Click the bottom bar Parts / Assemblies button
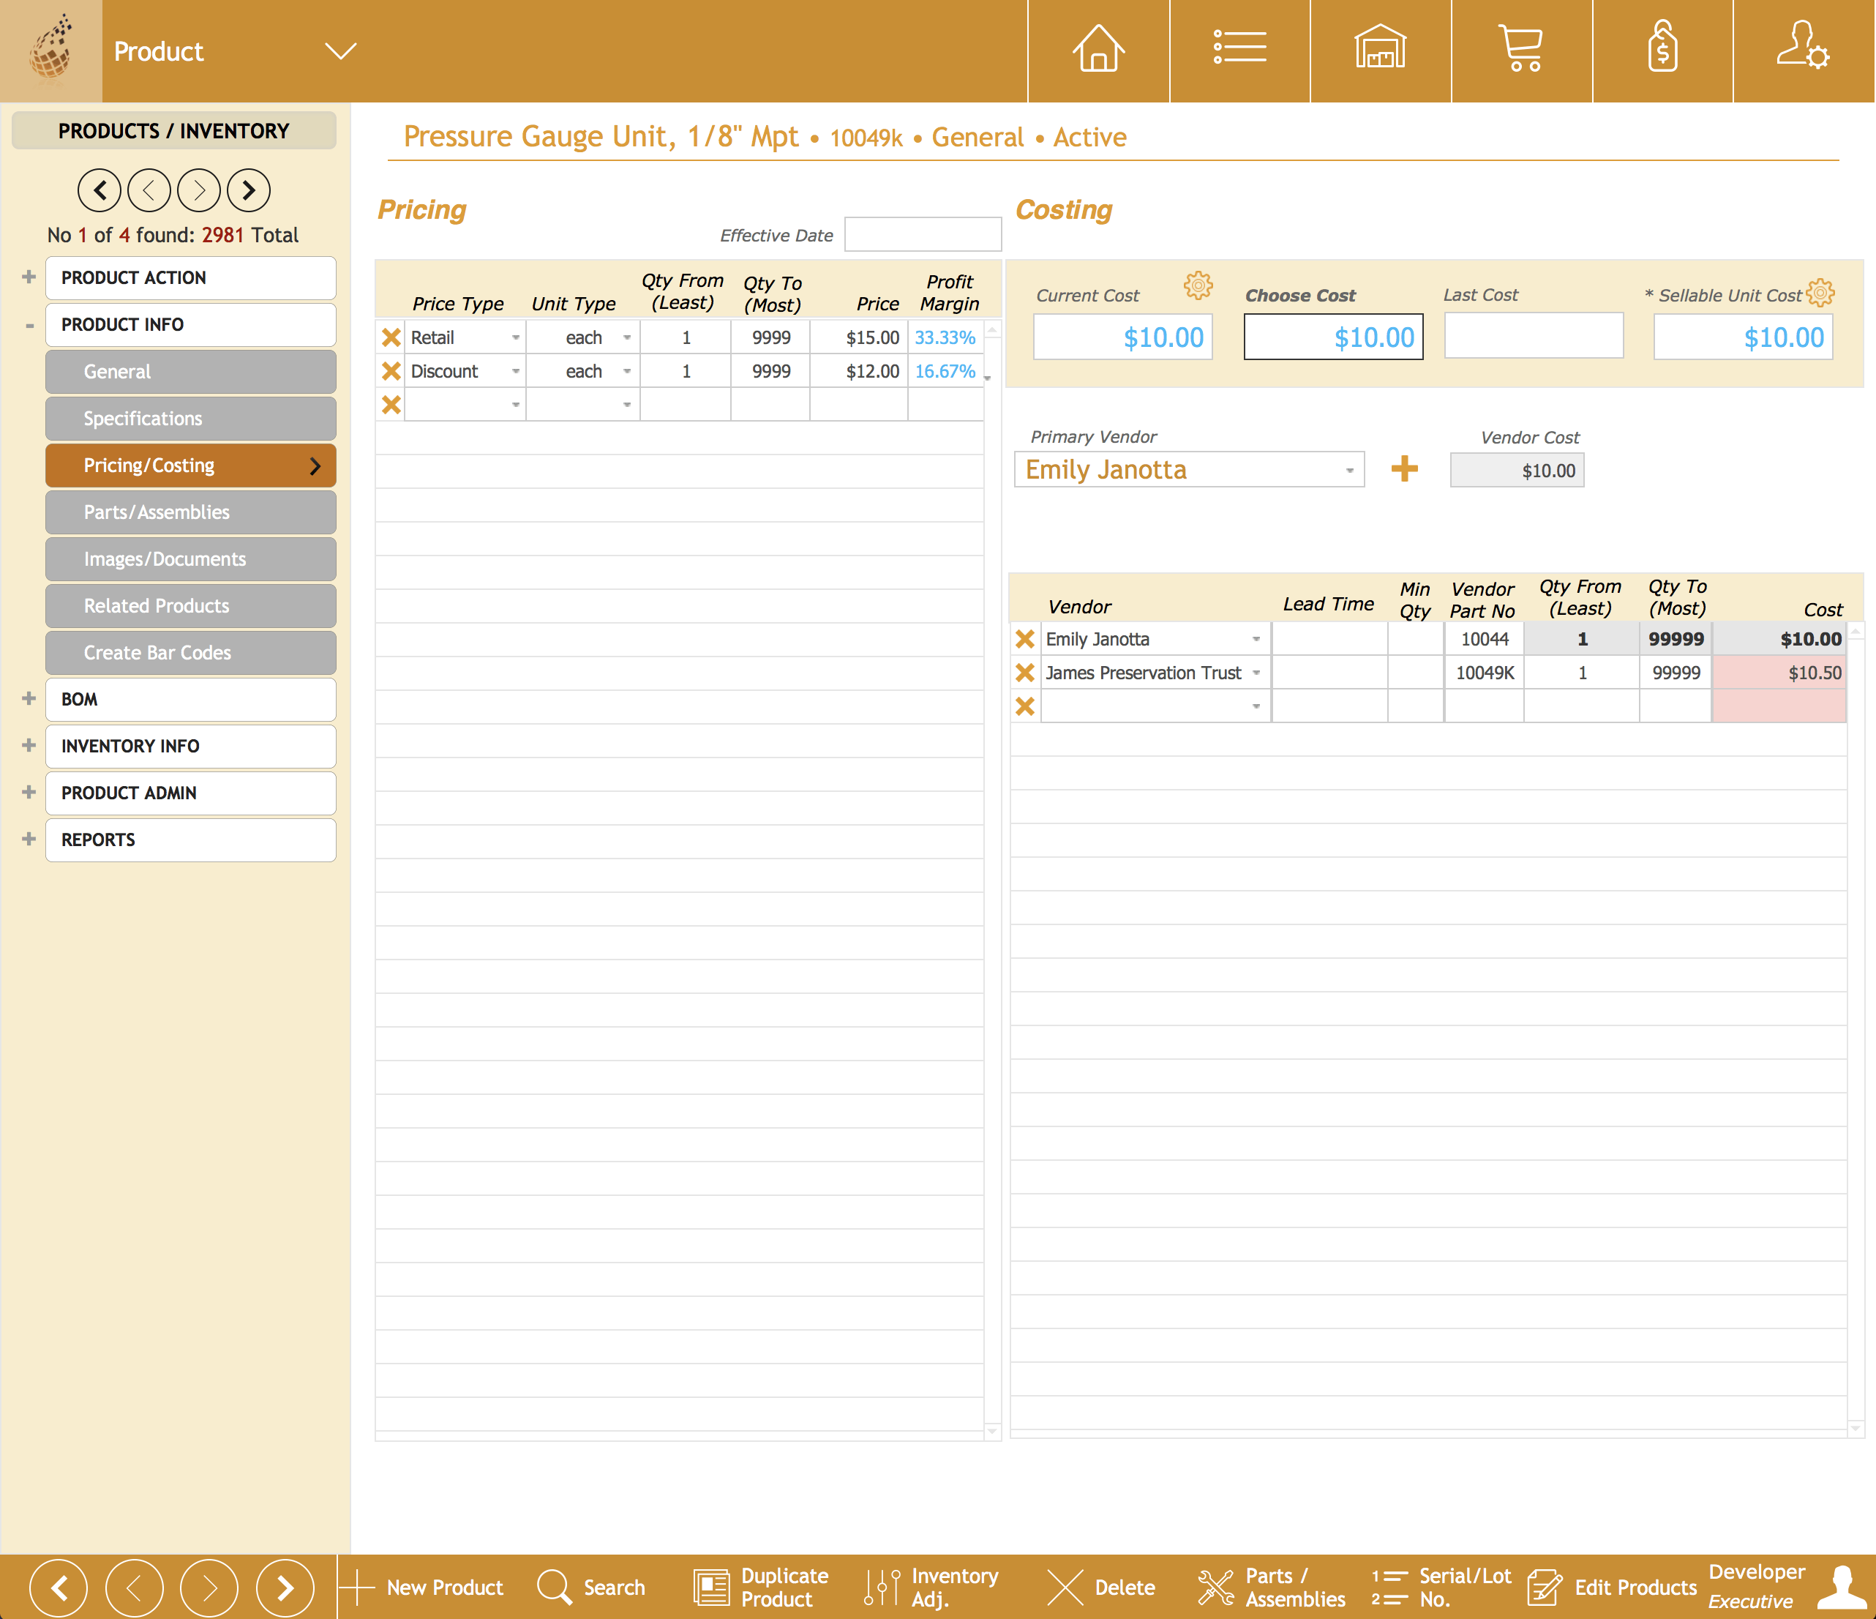 [1271, 1588]
